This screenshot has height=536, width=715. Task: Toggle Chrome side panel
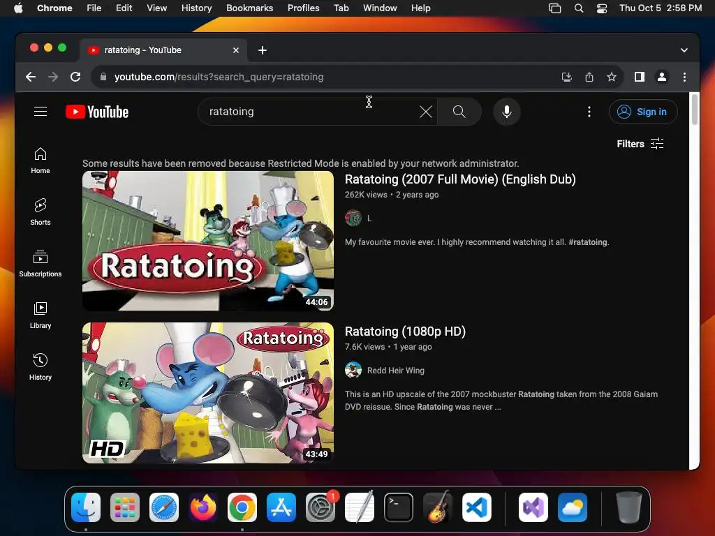(x=640, y=77)
